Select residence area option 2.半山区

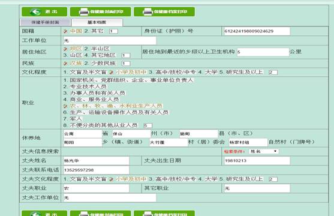pyautogui.click(x=97, y=49)
